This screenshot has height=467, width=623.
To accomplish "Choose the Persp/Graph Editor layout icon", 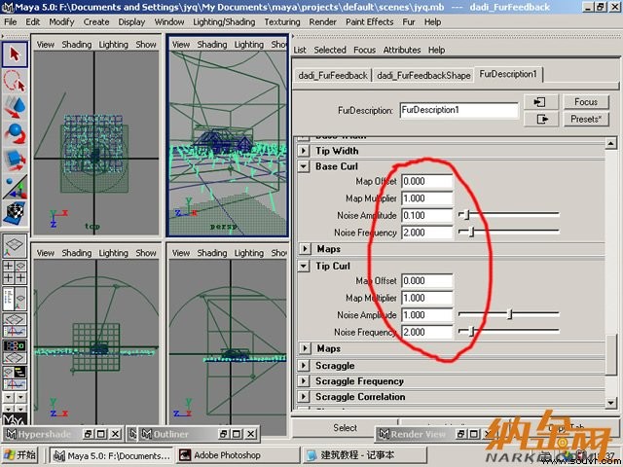I will (15, 325).
